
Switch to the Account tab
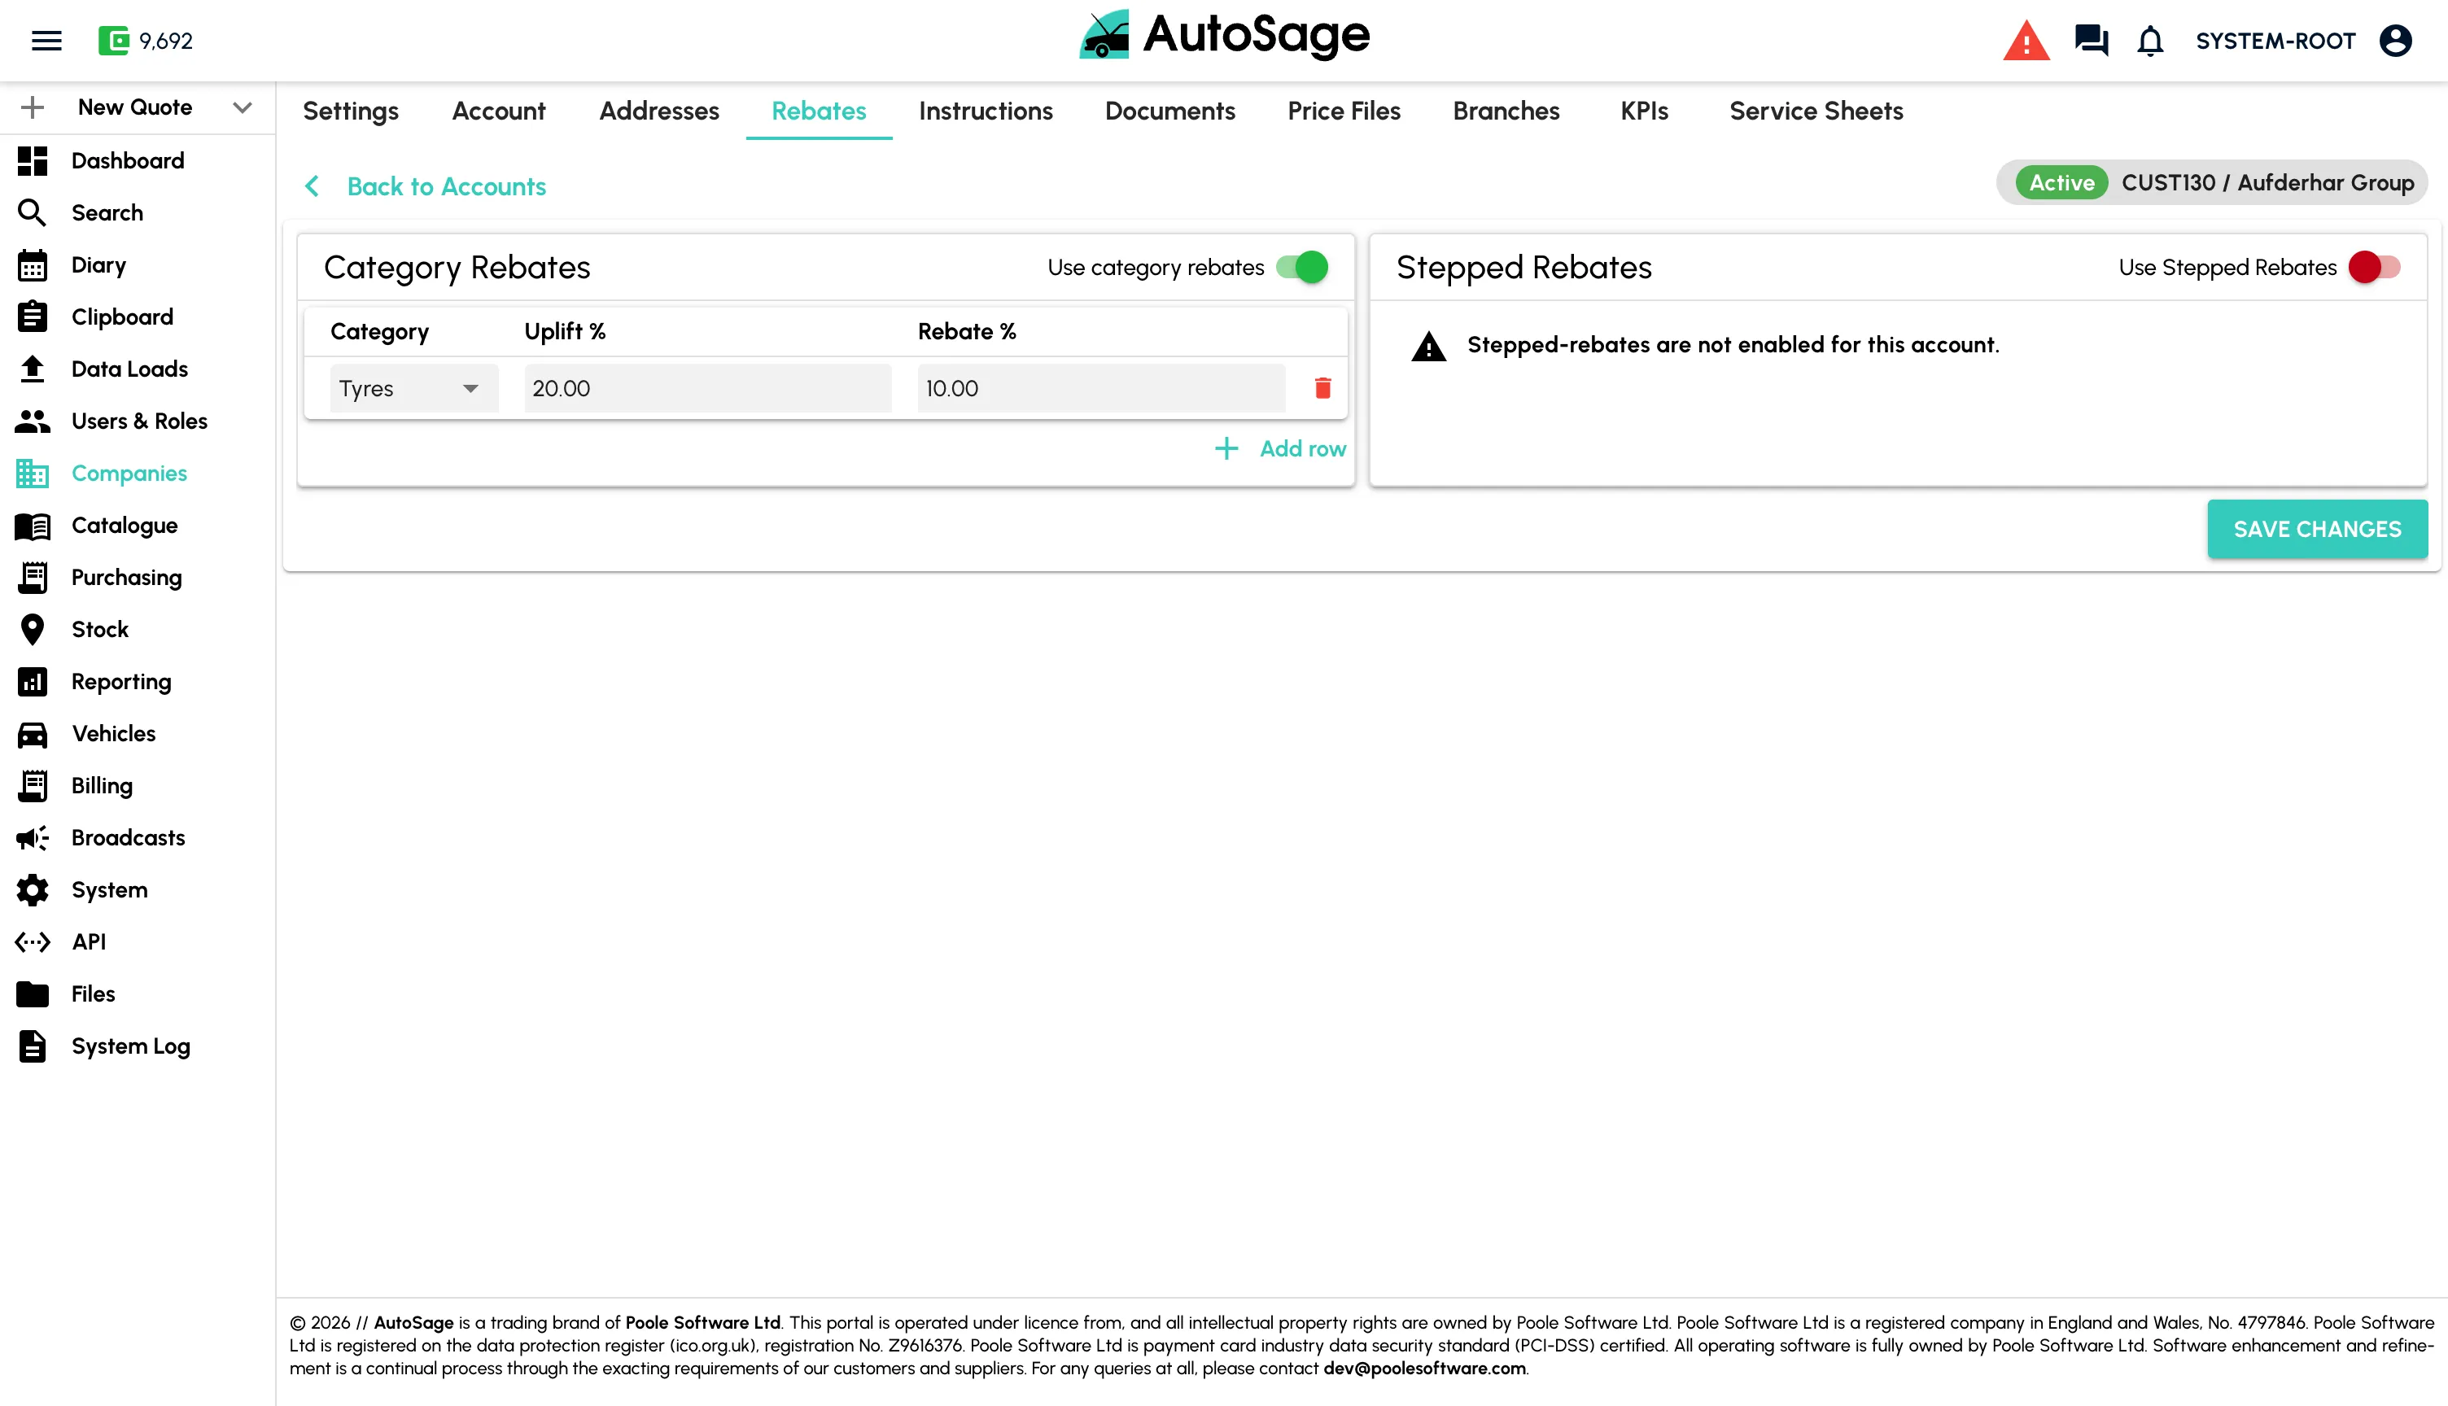pyautogui.click(x=498, y=111)
